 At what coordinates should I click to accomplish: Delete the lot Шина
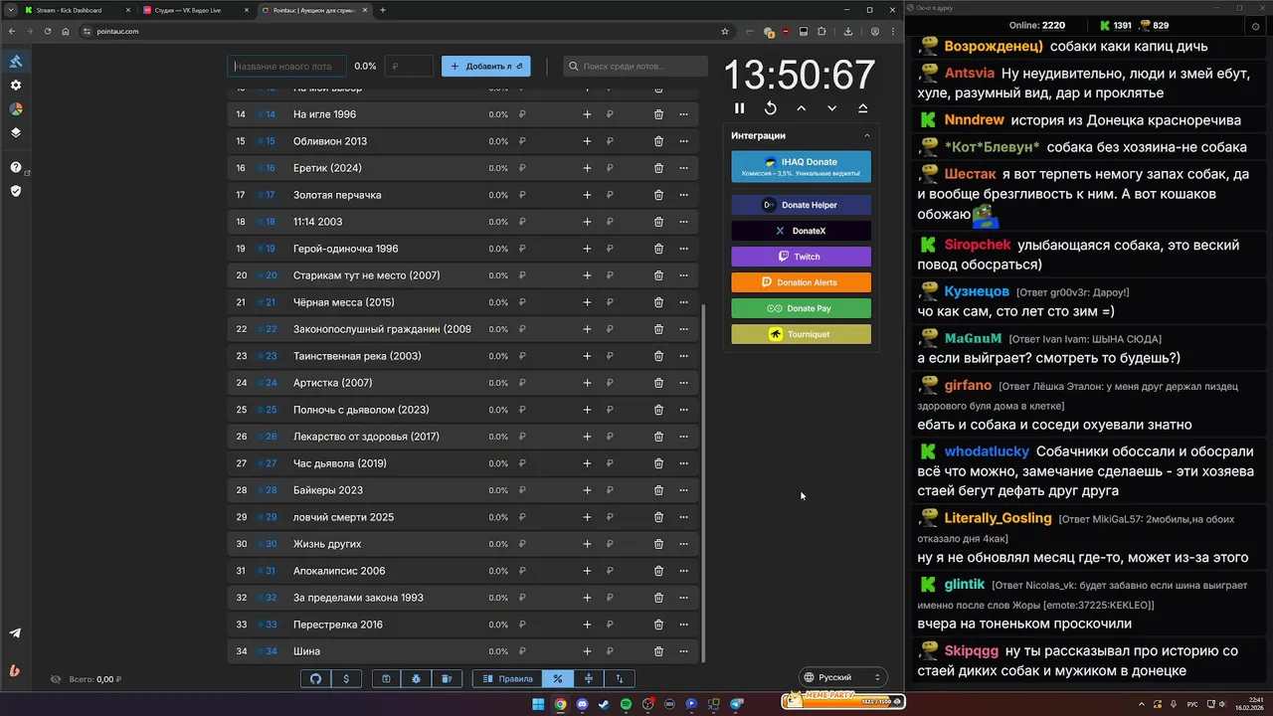[658, 651]
